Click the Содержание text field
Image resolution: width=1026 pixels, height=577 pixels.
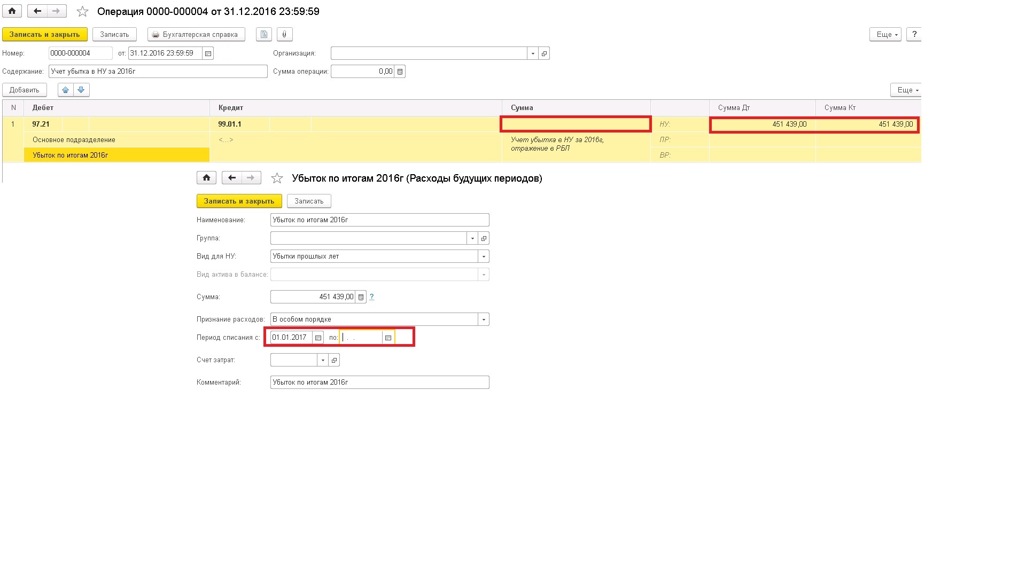(x=158, y=72)
